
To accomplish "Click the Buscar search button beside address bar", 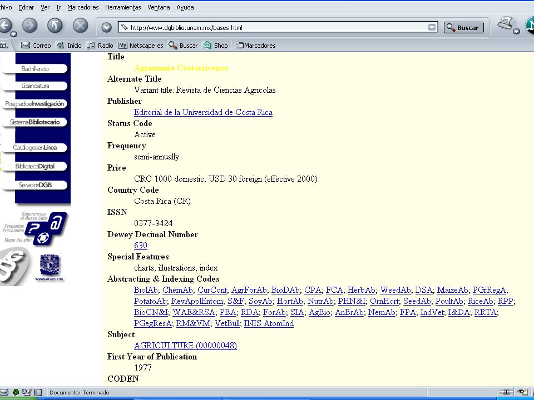I will (464, 28).
